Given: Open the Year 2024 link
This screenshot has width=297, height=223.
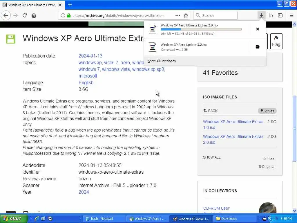Looking at the screenshot, I should pyautogui.click(x=84, y=192).
